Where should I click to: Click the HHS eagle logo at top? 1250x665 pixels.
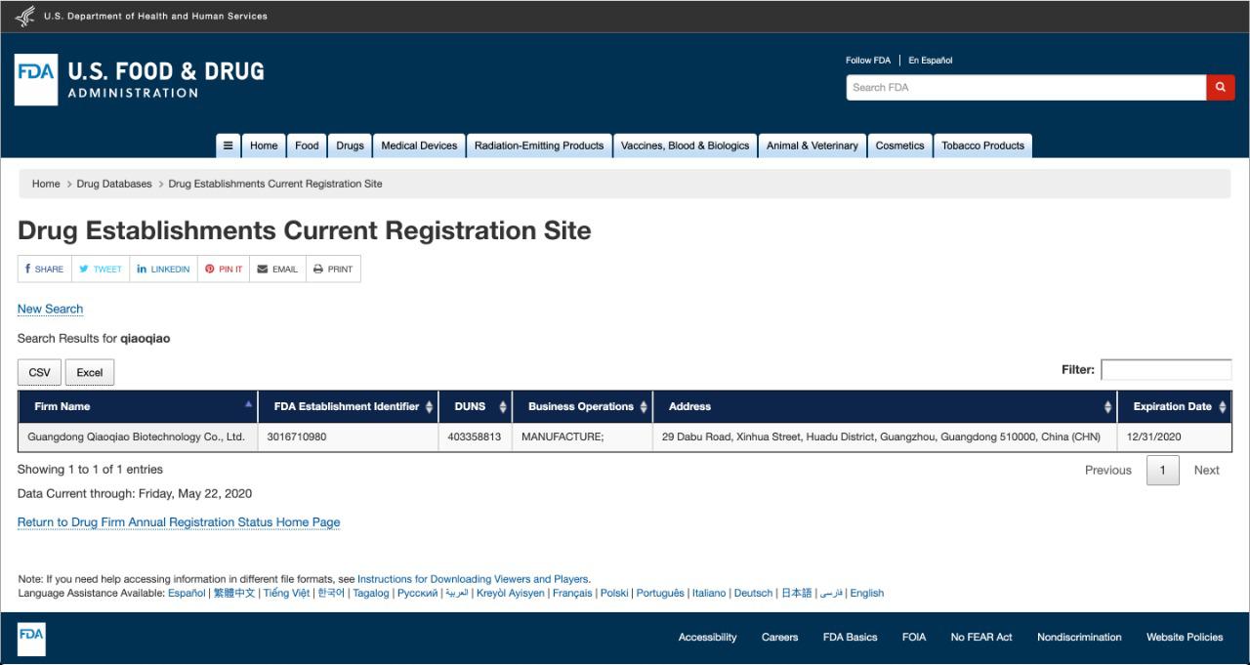pyautogui.click(x=25, y=16)
